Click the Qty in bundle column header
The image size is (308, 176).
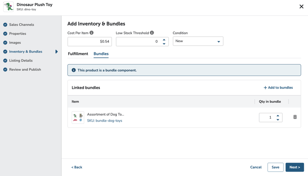269,101
